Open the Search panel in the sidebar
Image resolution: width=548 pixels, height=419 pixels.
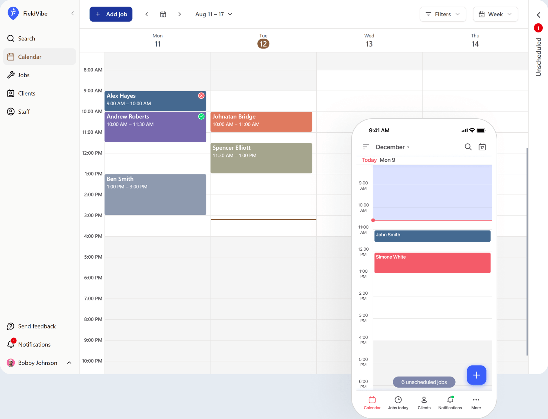(26, 38)
